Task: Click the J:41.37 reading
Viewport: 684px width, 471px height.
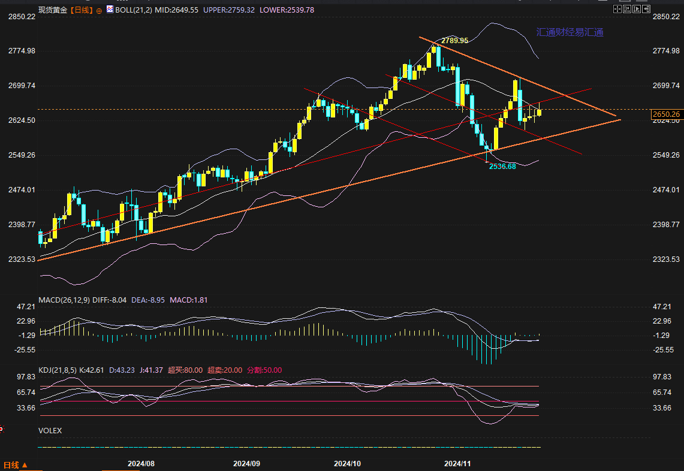Action: point(152,370)
